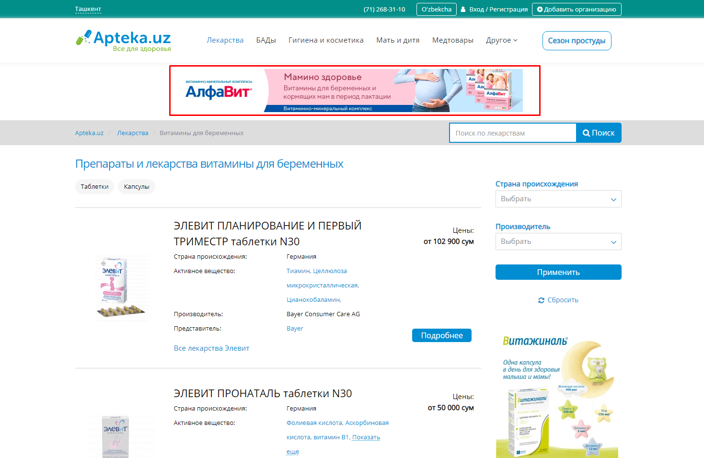Viewport: 704px width, 458px height.
Task: Click Все лекарства Элевит link
Action: (211, 348)
